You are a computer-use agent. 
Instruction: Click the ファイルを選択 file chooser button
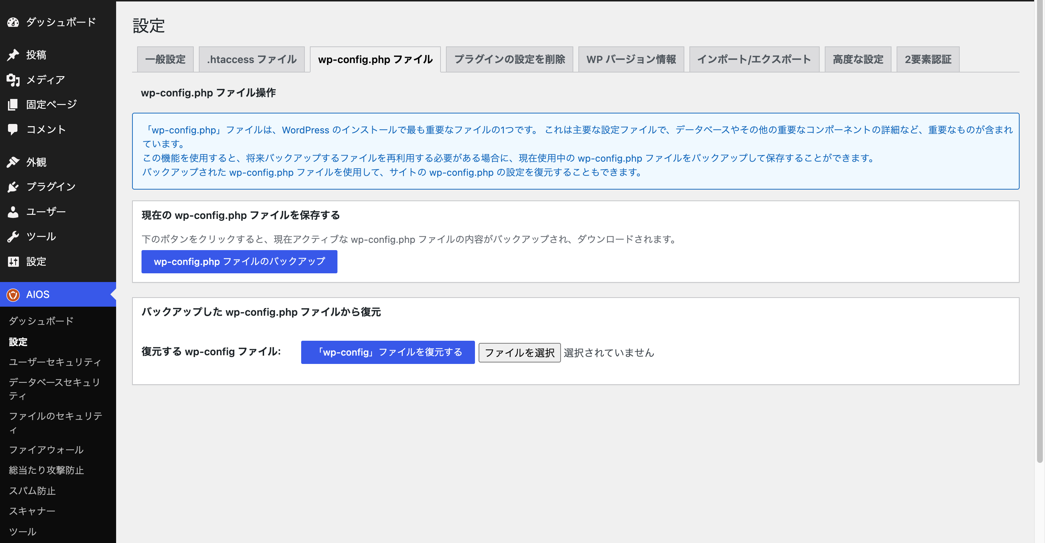tap(520, 353)
